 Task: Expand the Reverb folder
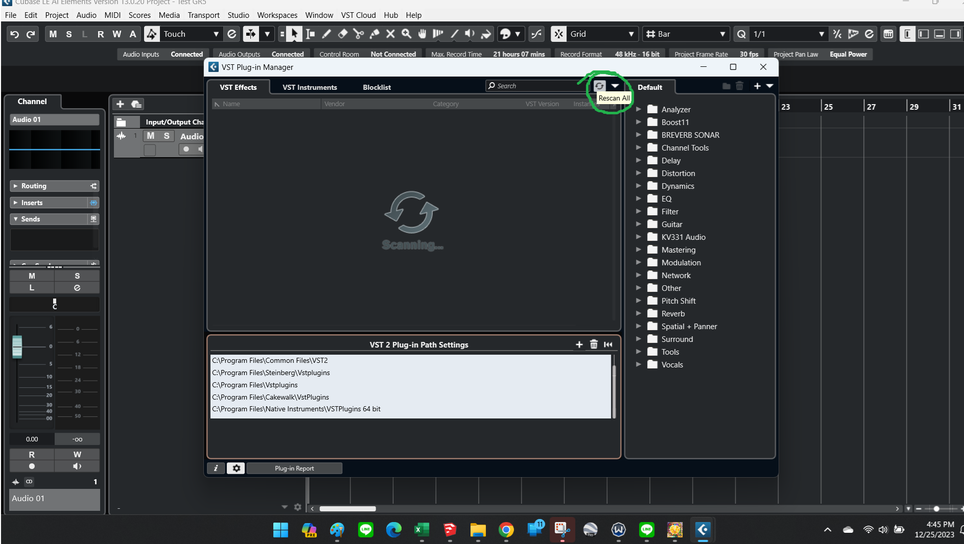coord(639,313)
